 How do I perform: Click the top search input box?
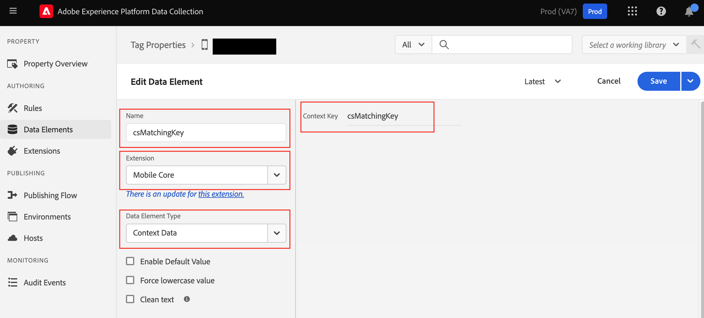click(x=502, y=44)
